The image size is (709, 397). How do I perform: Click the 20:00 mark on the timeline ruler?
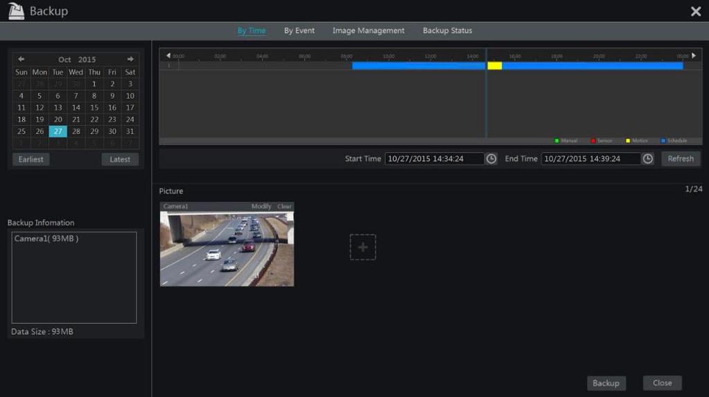[599, 57]
